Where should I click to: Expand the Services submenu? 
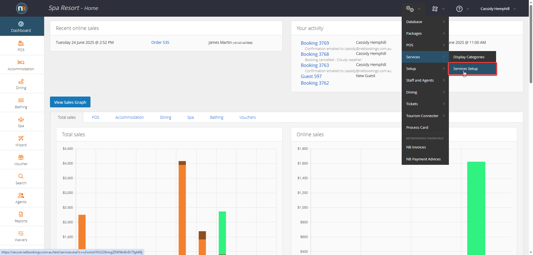click(x=425, y=57)
